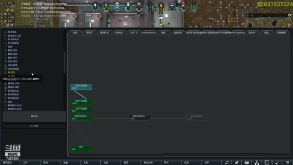Click the horizontal scrollbar under research tree

116,154
